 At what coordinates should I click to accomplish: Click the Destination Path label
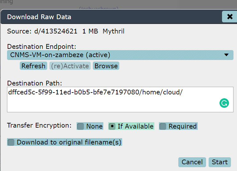click(35, 83)
